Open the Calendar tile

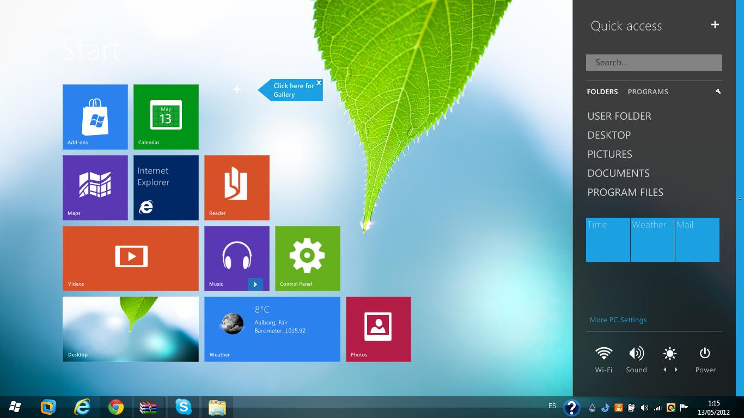click(166, 116)
